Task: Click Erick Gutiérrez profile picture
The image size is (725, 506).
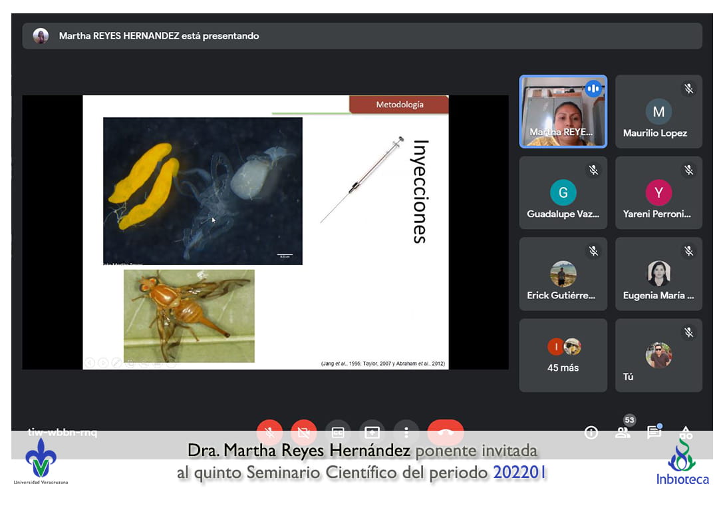Action: click(x=563, y=274)
